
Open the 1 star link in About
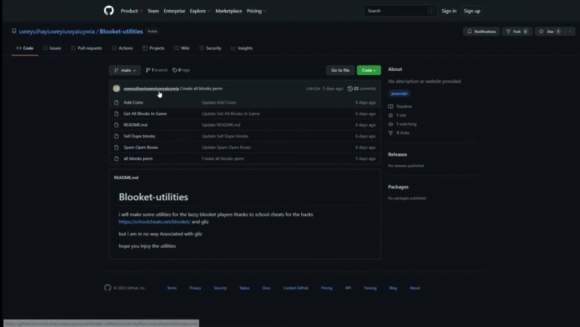397,115
